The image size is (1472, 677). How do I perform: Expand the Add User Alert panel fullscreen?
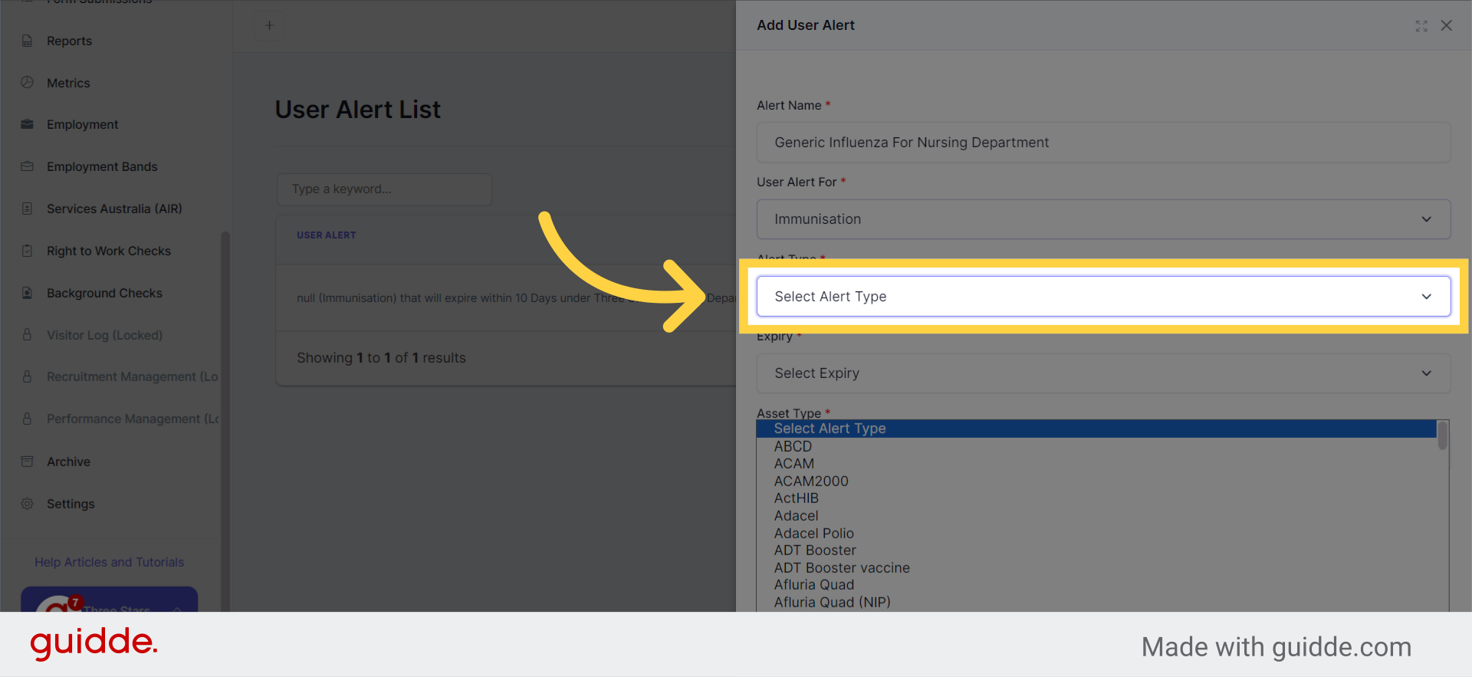coord(1421,26)
